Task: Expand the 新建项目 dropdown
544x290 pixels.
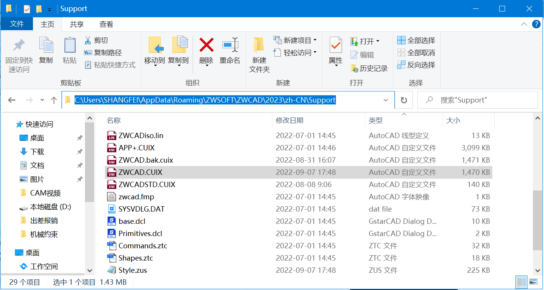Action: point(315,40)
